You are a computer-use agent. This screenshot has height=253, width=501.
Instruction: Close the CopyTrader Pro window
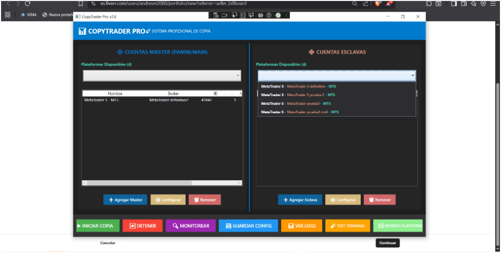point(418,17)
